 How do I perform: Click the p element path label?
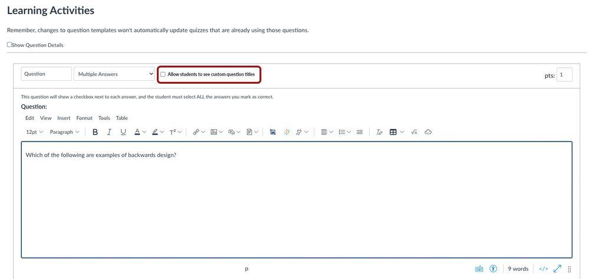pyautogui.click(x=246, y=269)
